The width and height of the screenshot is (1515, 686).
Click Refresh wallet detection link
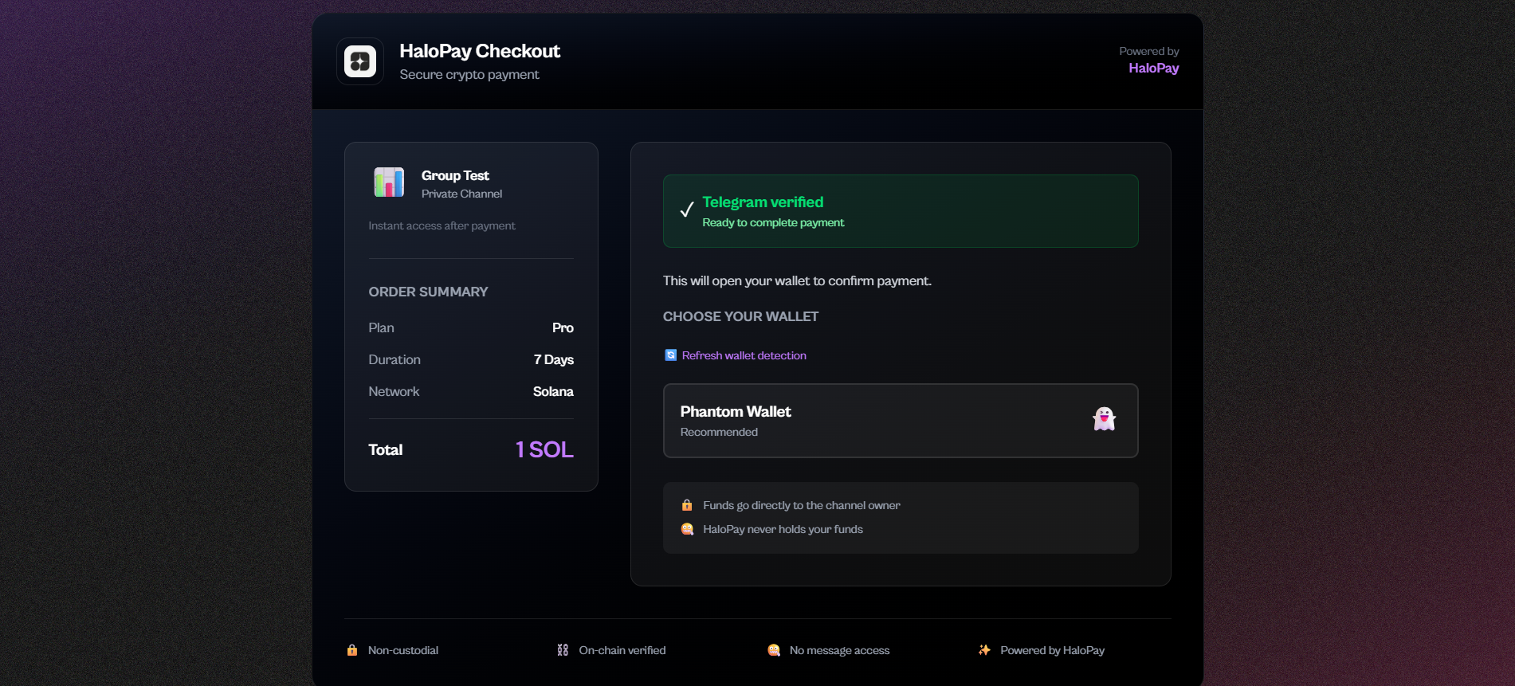click(744, 355)
